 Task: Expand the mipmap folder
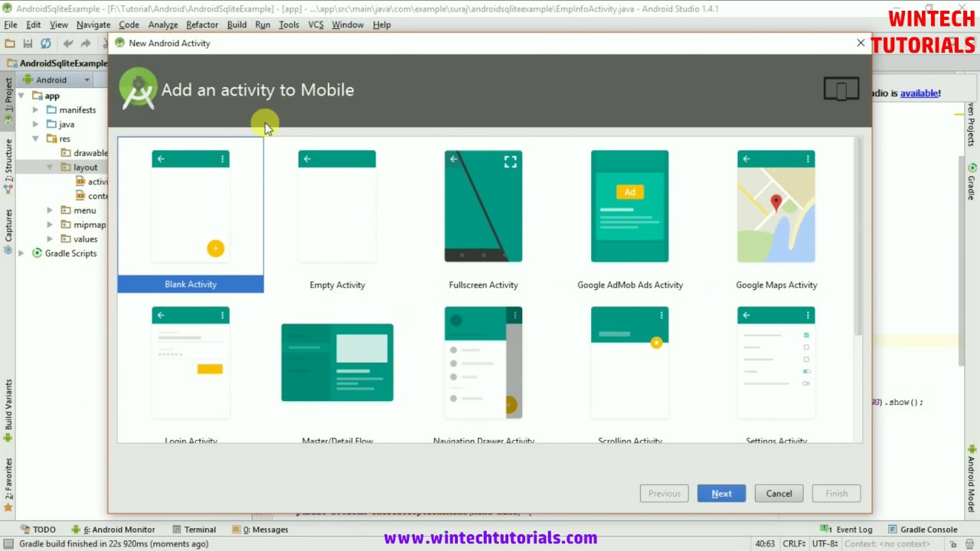[50, 225]
